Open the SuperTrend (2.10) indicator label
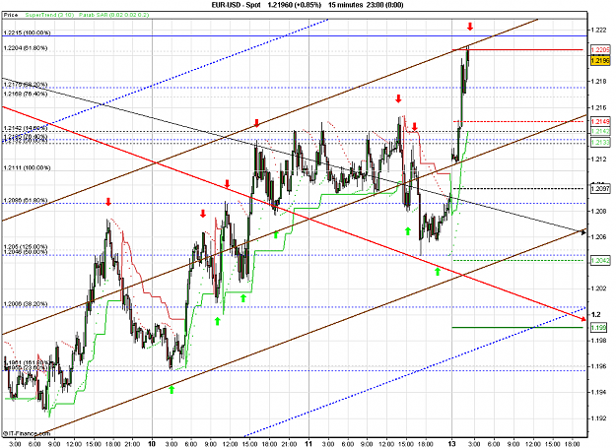Screen dimensions: 616x448 click(x=49, y=15)
